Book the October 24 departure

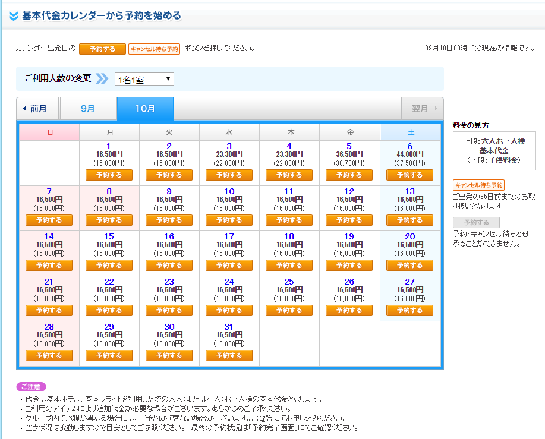click(x=229, y=311)
